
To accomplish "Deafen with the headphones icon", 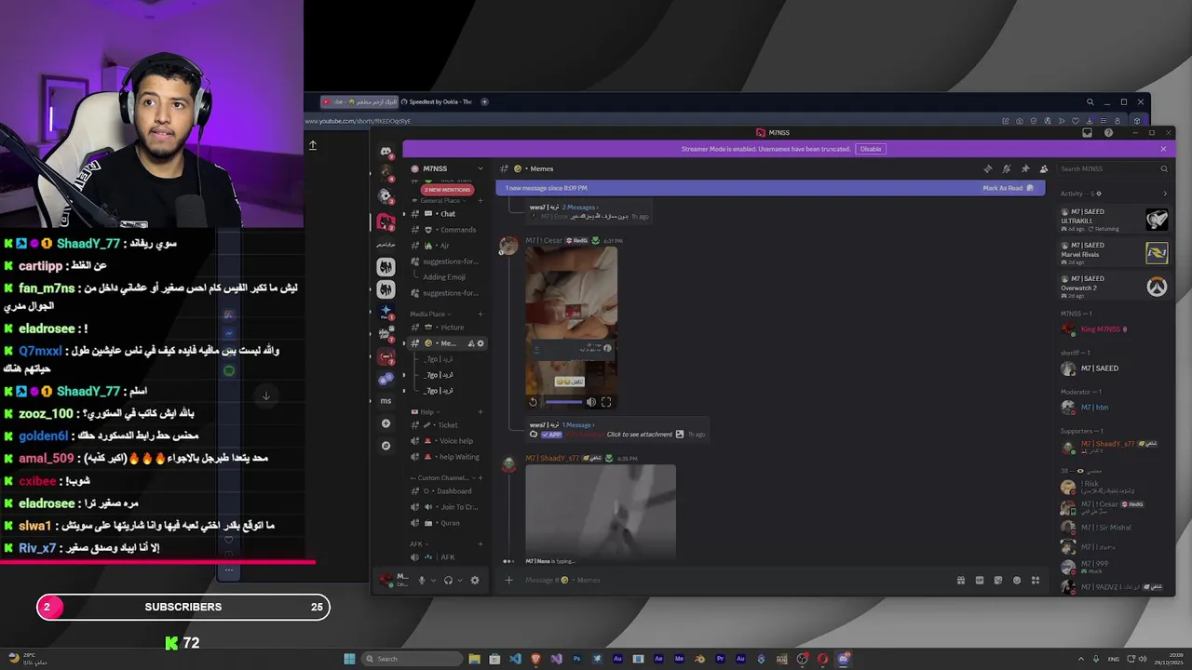I will pyautogui.click(x=448, y=580).
